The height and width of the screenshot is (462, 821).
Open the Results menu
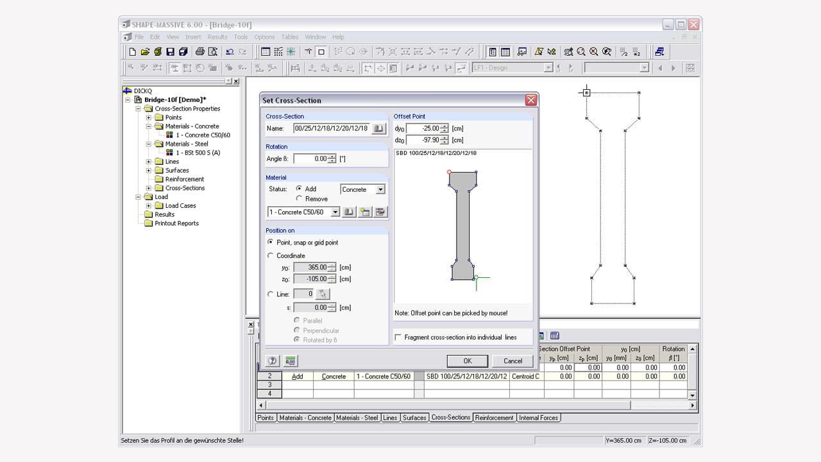[x=217, y=37]
